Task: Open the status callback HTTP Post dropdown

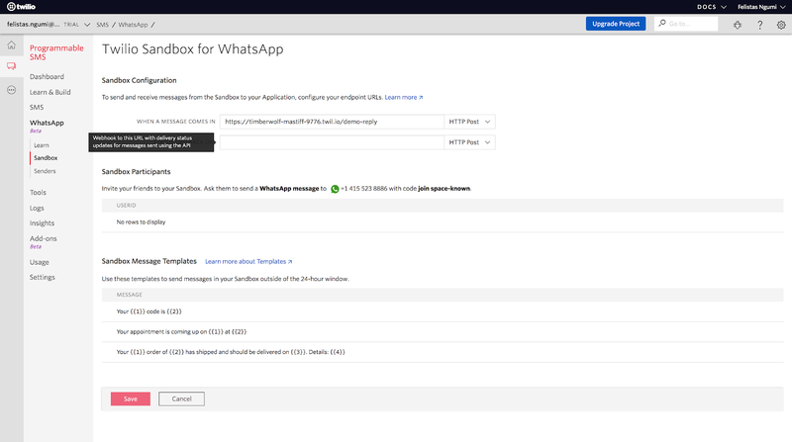Action: pos(469,142)
